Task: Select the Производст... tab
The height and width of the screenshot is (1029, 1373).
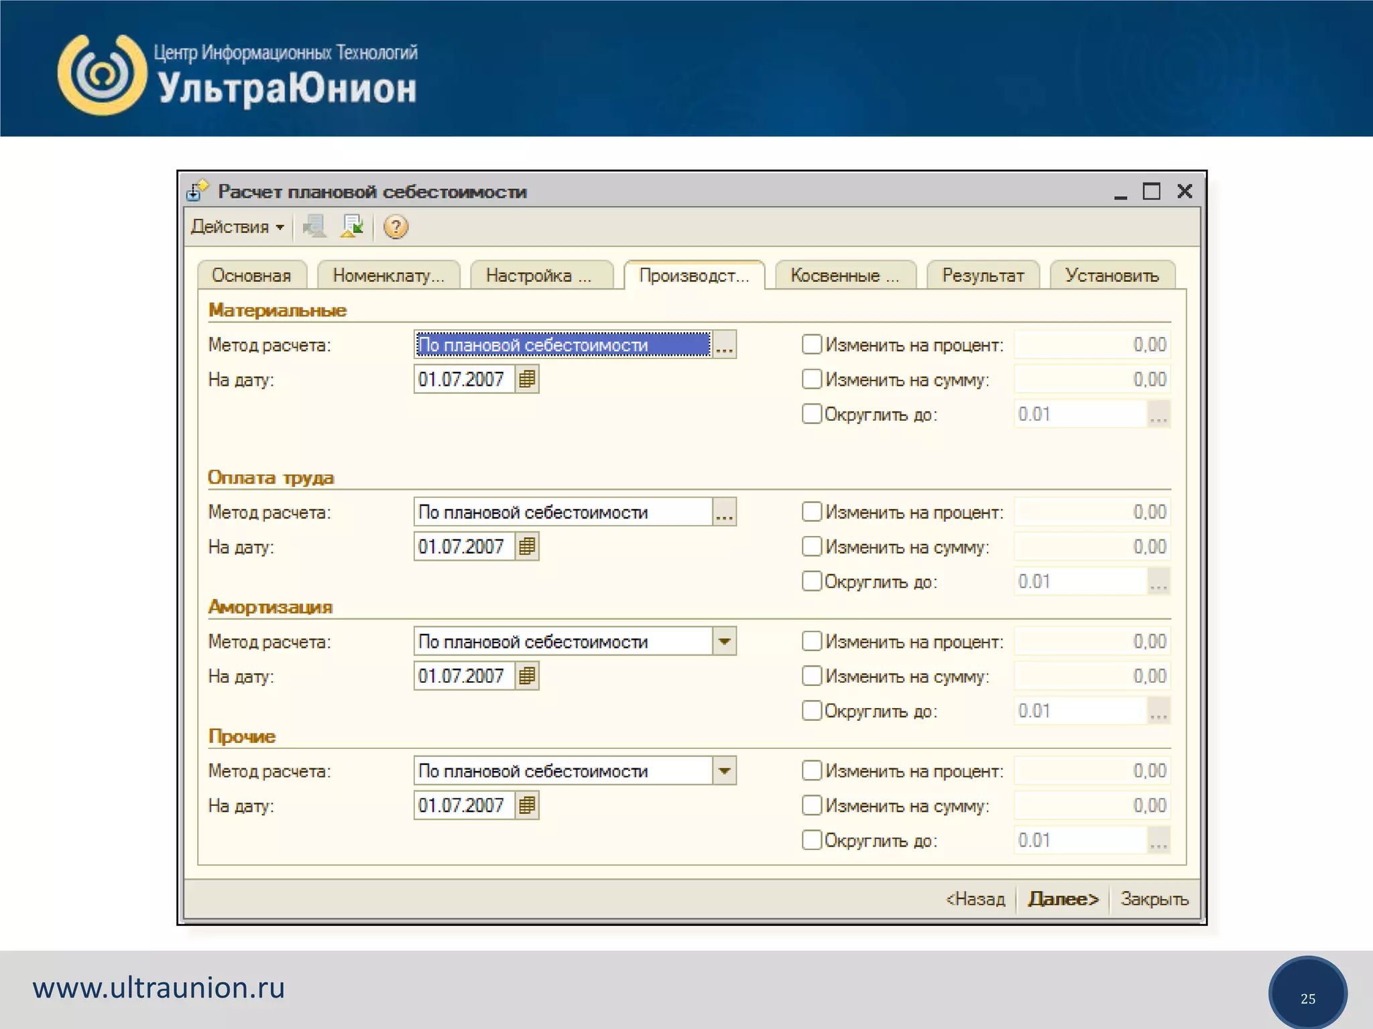Action: point(694,275)
